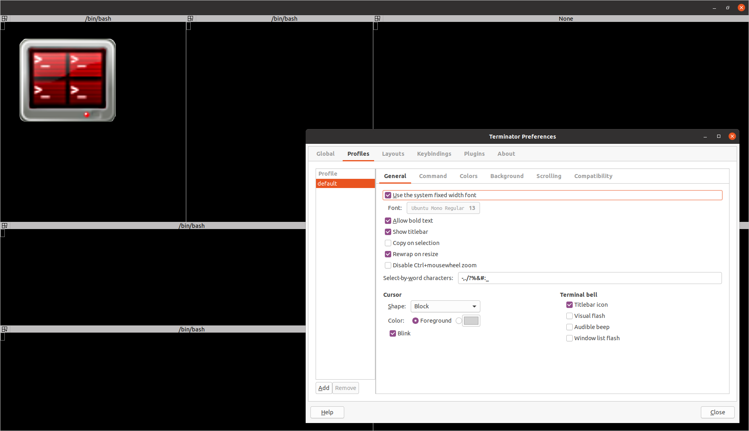Go to the Keybindings tab
Screen dimensions: 749x431
434,154
